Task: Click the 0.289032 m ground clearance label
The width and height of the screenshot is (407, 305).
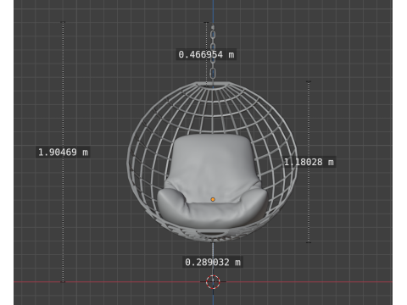Action: coord(213,263)
